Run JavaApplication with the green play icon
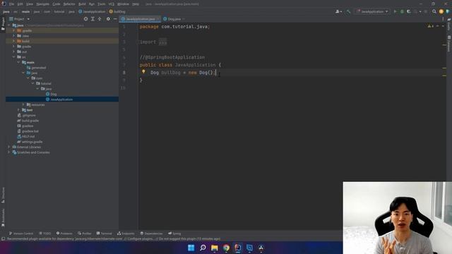Screen dimensions: 452x254 (x=395, y=11)
